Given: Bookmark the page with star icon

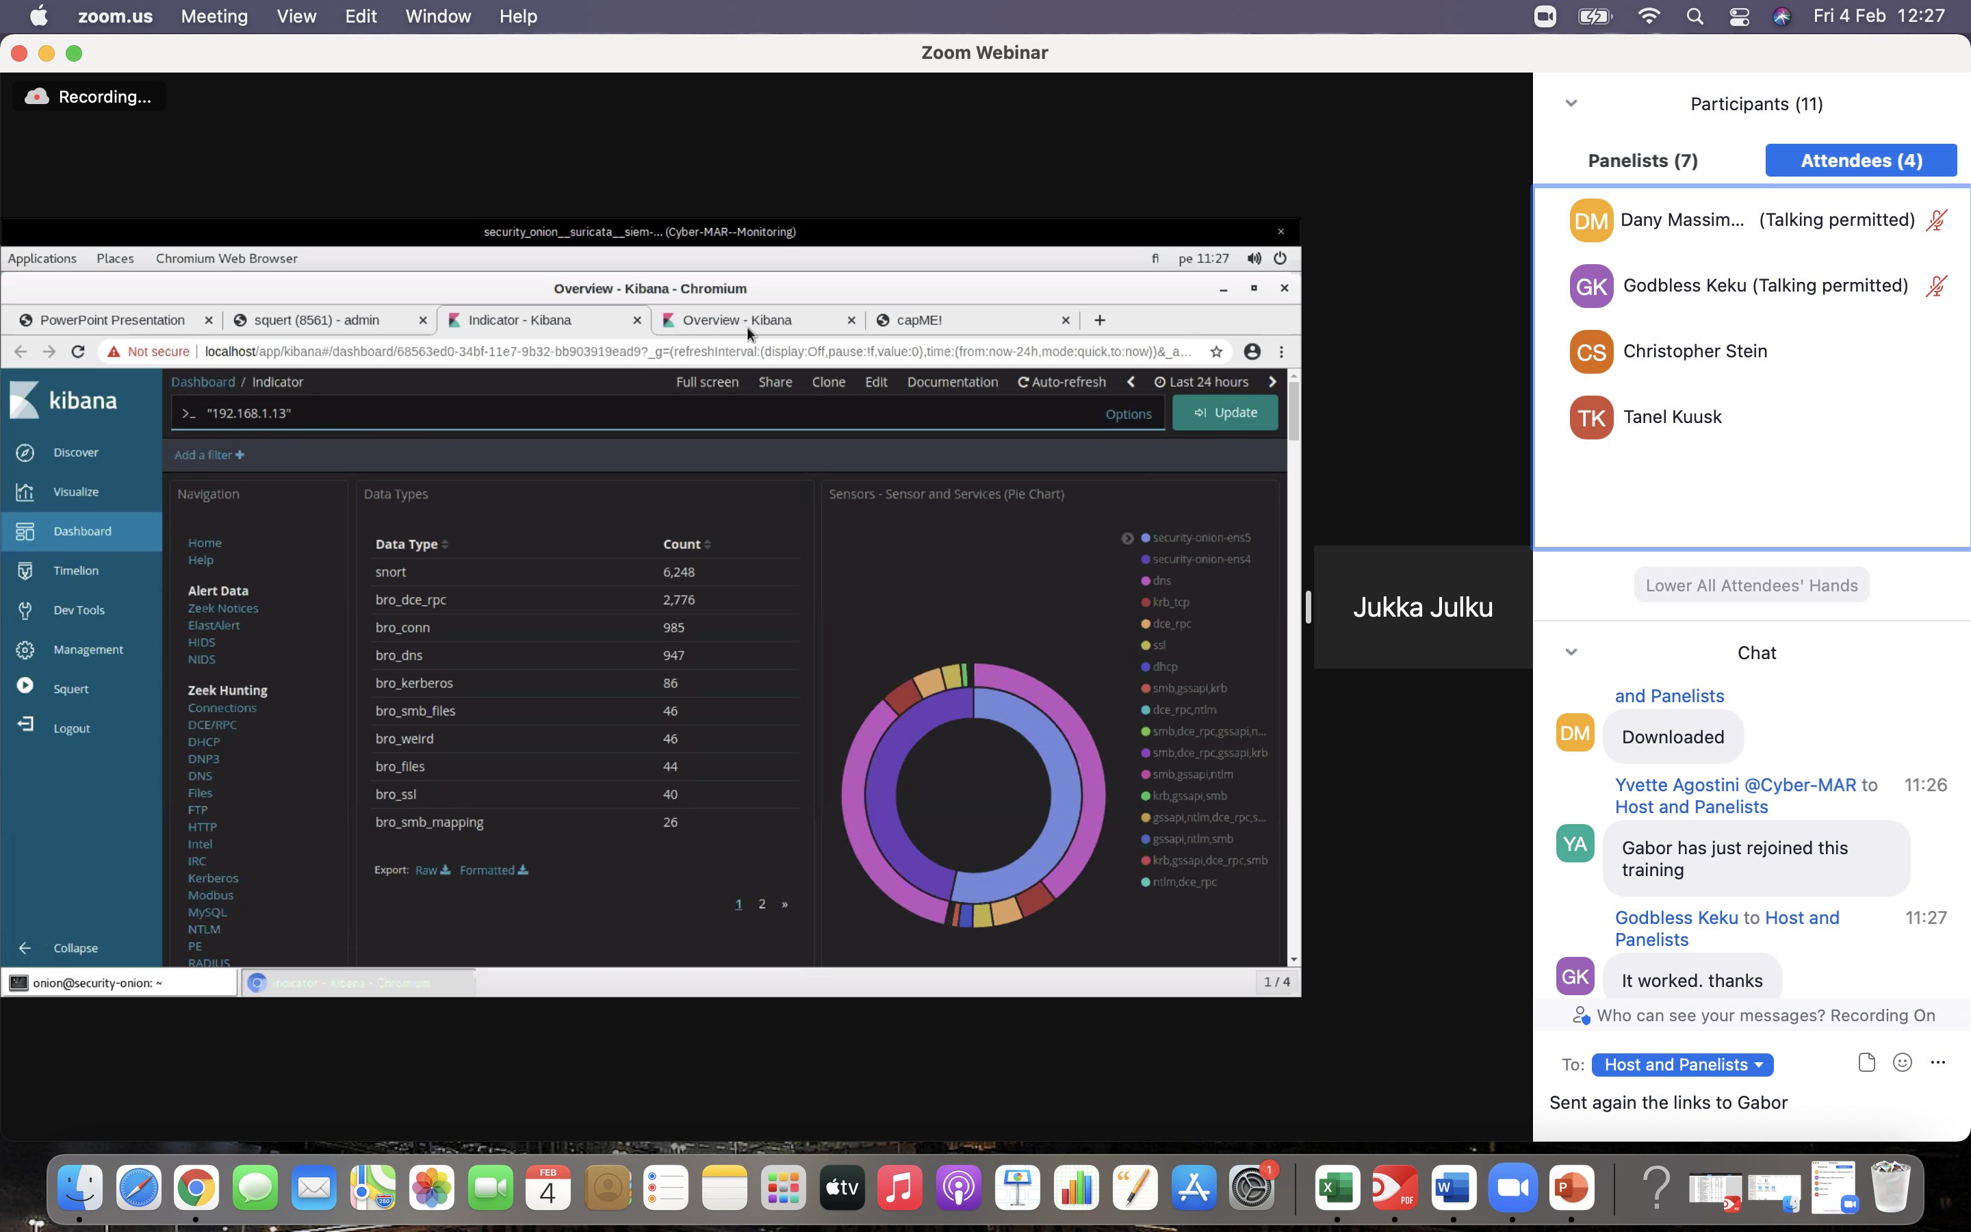Looking at the screenshot, I should (1216, 352).
